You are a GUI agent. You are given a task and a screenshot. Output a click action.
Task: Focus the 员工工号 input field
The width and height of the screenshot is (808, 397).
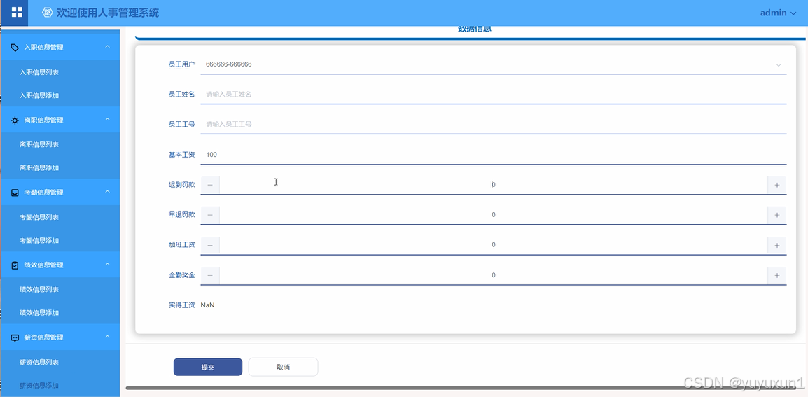[493, 124]
